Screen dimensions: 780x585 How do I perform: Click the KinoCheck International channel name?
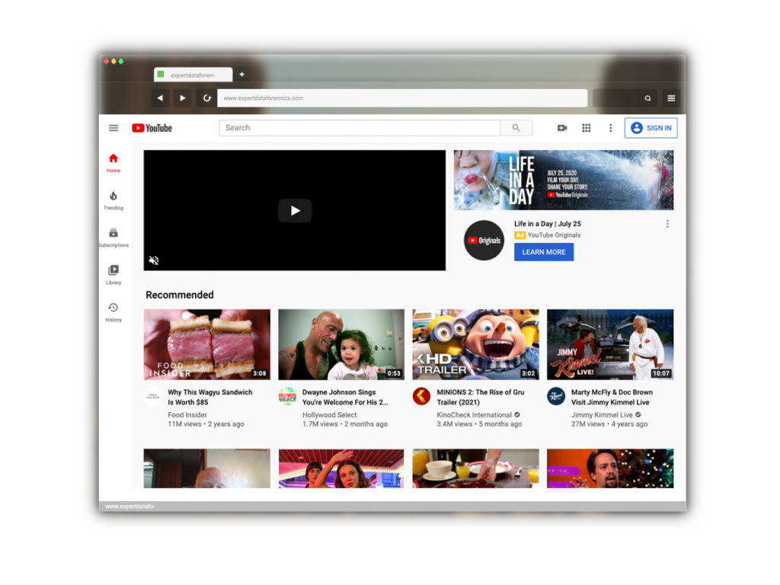[x=474, y=415]
